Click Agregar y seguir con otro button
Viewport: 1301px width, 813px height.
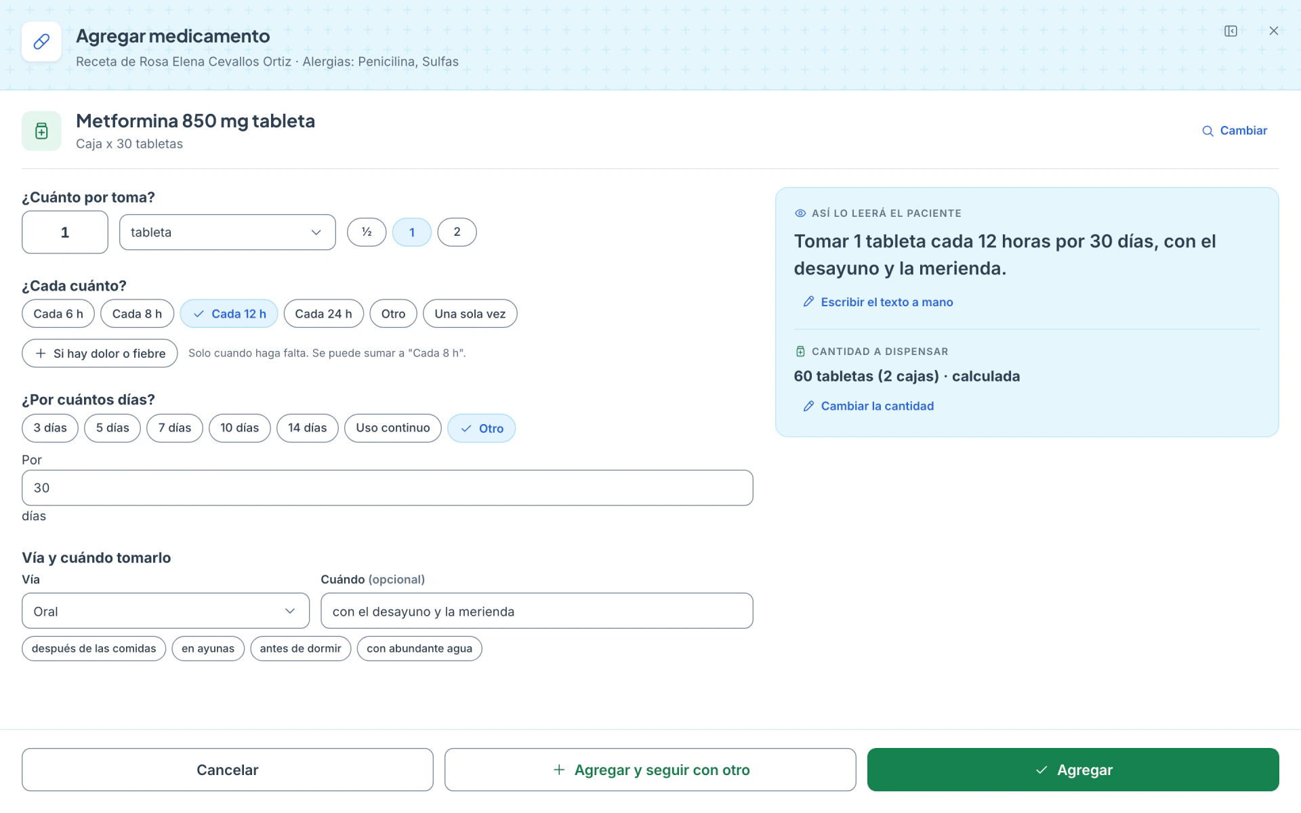(650, 770)
